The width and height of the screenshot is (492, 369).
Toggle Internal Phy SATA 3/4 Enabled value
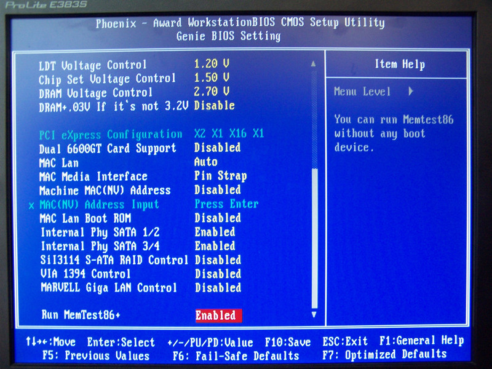pyautogui.click(x=215, y=246)
